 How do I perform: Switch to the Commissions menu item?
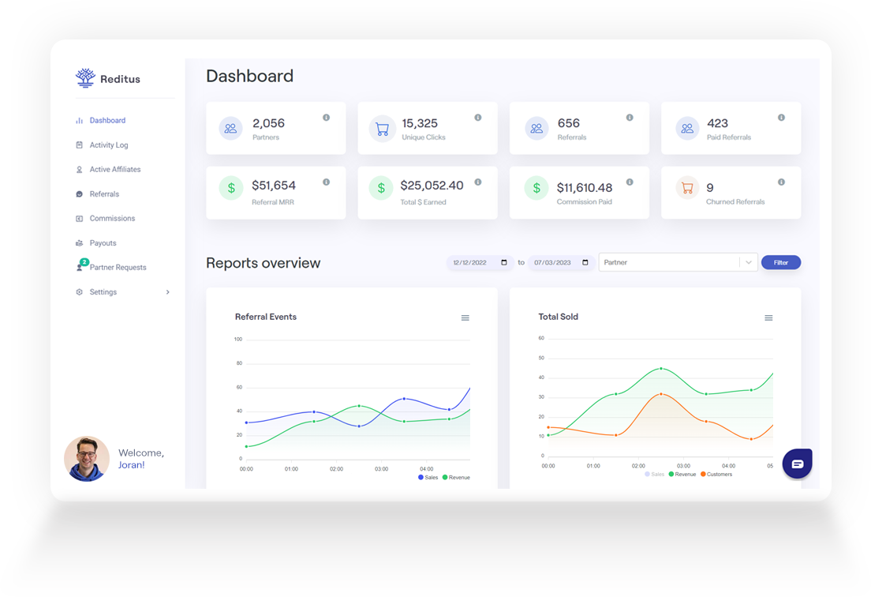110,218
